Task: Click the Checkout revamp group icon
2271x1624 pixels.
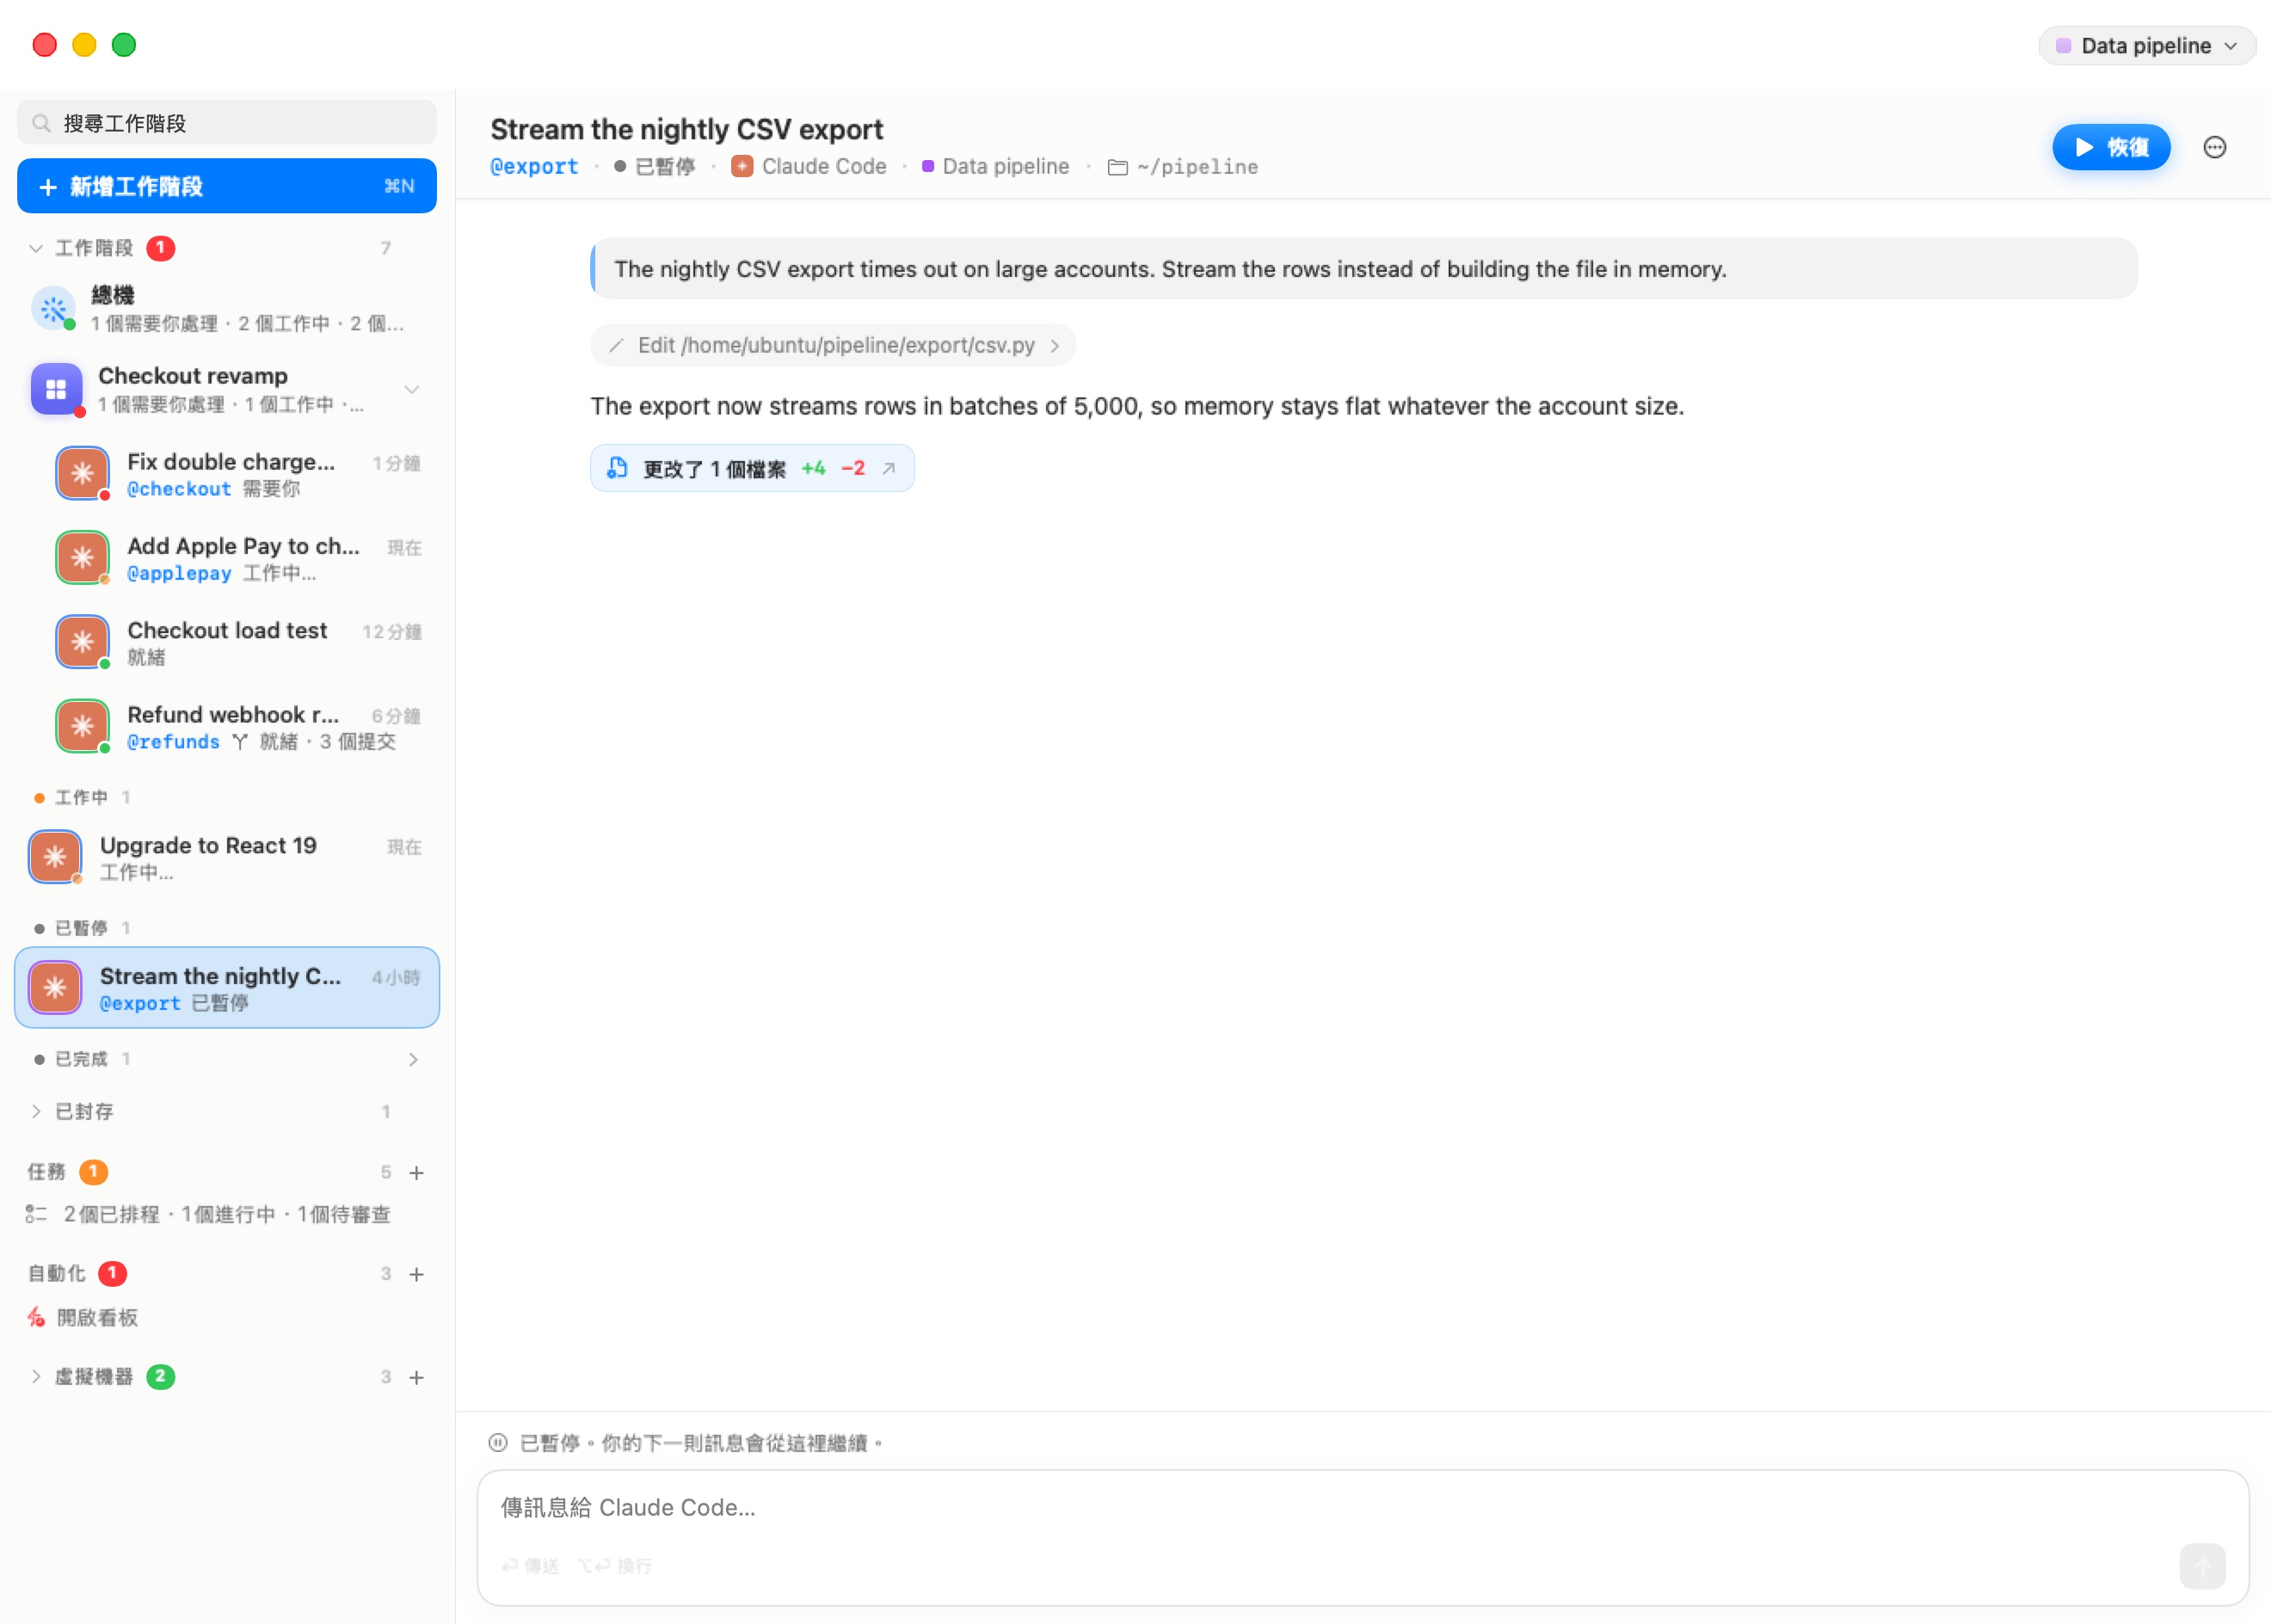Action: pyautogui.click(x=56, y=389)
